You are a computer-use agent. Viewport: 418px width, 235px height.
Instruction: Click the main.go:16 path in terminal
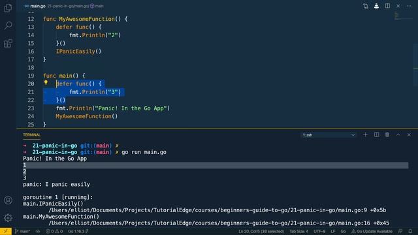click(219, 223)
